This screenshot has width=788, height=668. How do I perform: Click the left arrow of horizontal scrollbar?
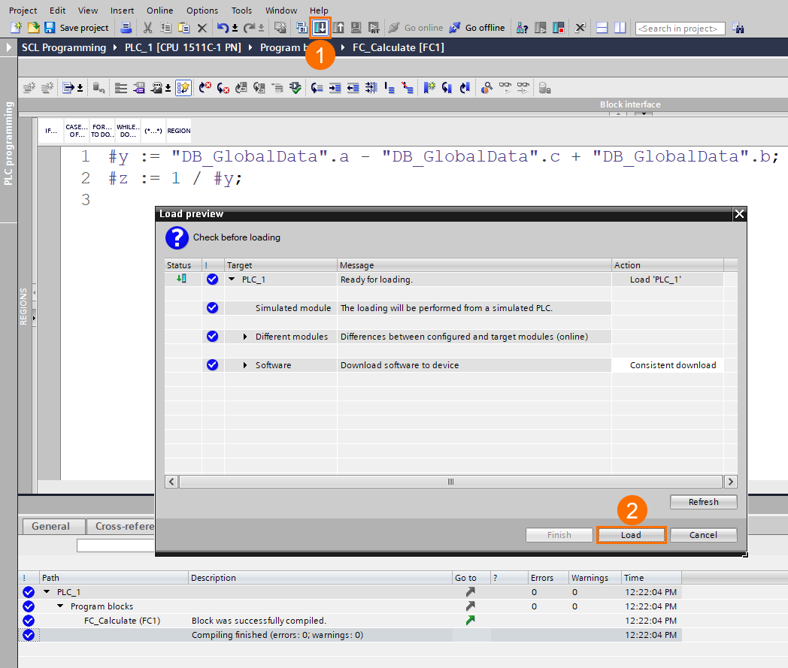click(172, 482)
